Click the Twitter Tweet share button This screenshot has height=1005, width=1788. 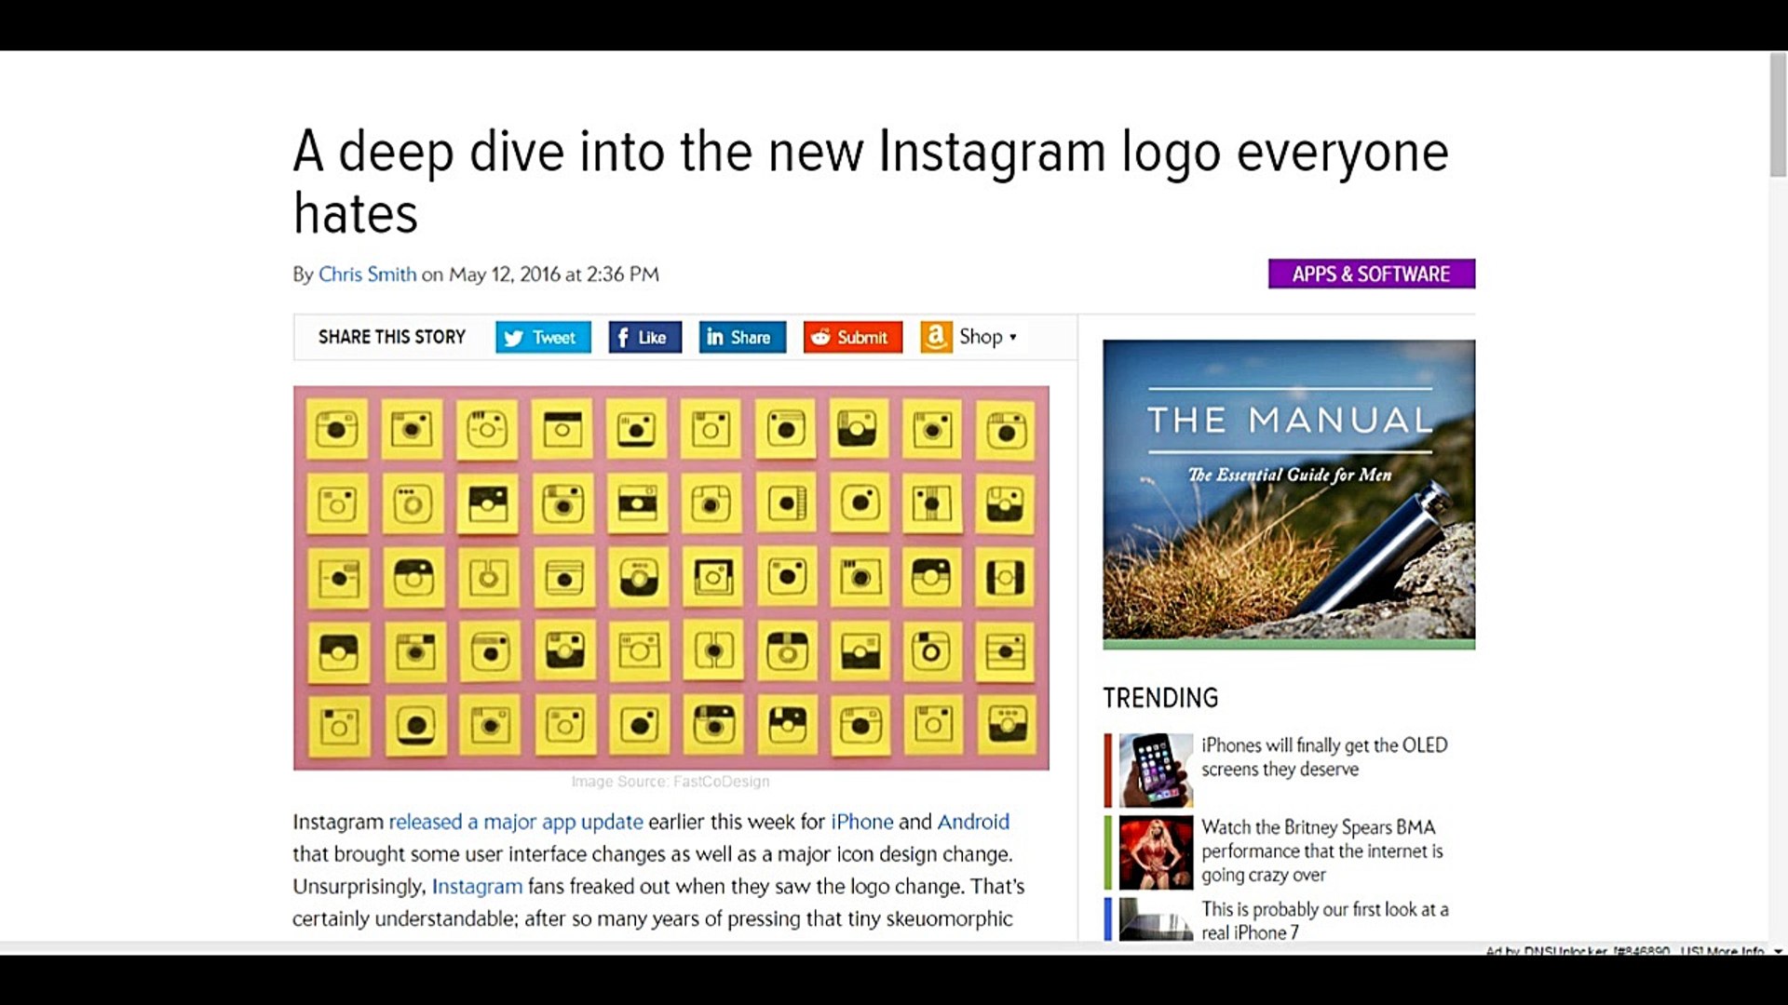pos(543,337)
